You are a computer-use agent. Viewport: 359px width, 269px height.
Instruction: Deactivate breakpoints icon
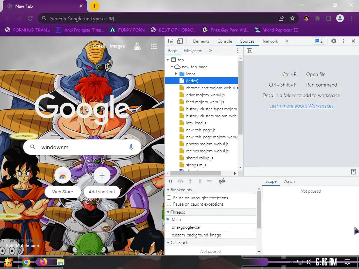(x=222, y=181)
